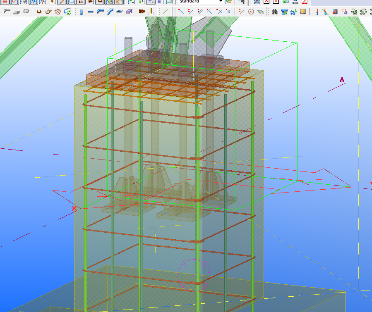Click the single reinforcing bar tool
The width and height of the screenshot is (372, 312).
click(39, 12)
